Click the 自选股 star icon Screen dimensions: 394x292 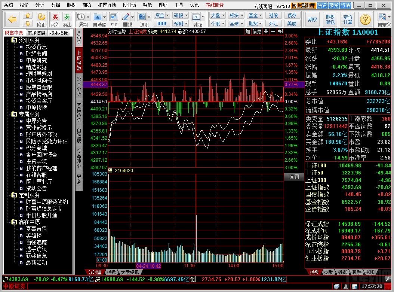tap(98, 17)
